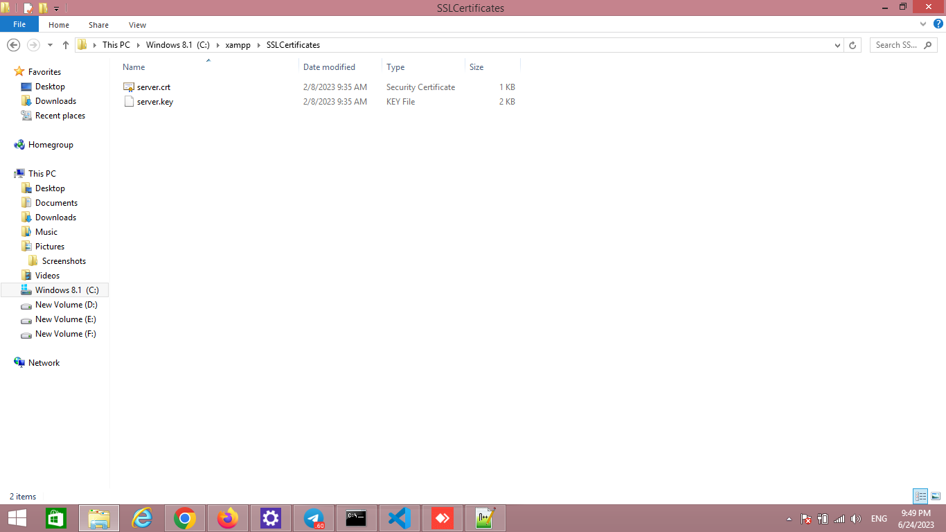Click the Forward navigation arrow
Screen dimensions: 946x532
coord(33,44)
